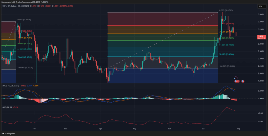Click the open price value O3.1282
Image resolution: width=268 pixels, height=136 pixels.
tap(33, 6)
